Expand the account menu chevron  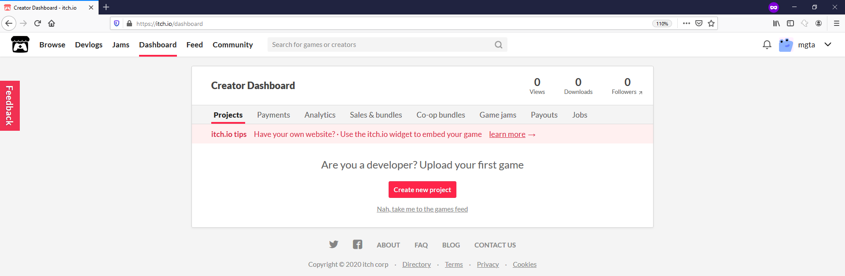[x=828, y=44]
